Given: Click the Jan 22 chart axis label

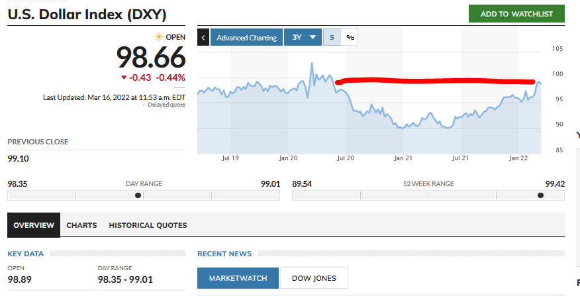Looking at the screenshot, I should pos(518,158).
